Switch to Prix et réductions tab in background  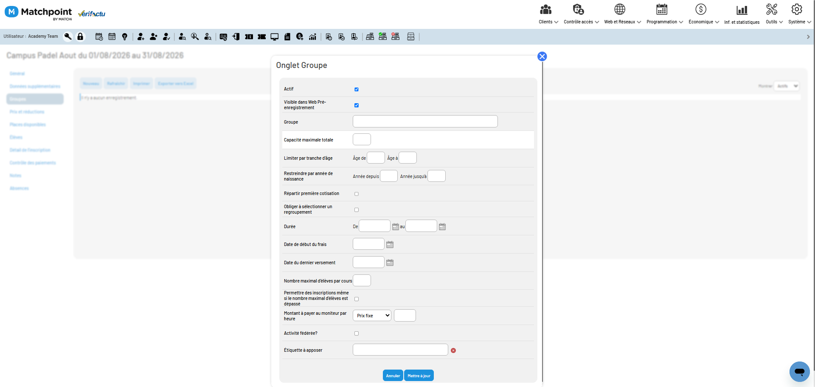pos(27,112)
